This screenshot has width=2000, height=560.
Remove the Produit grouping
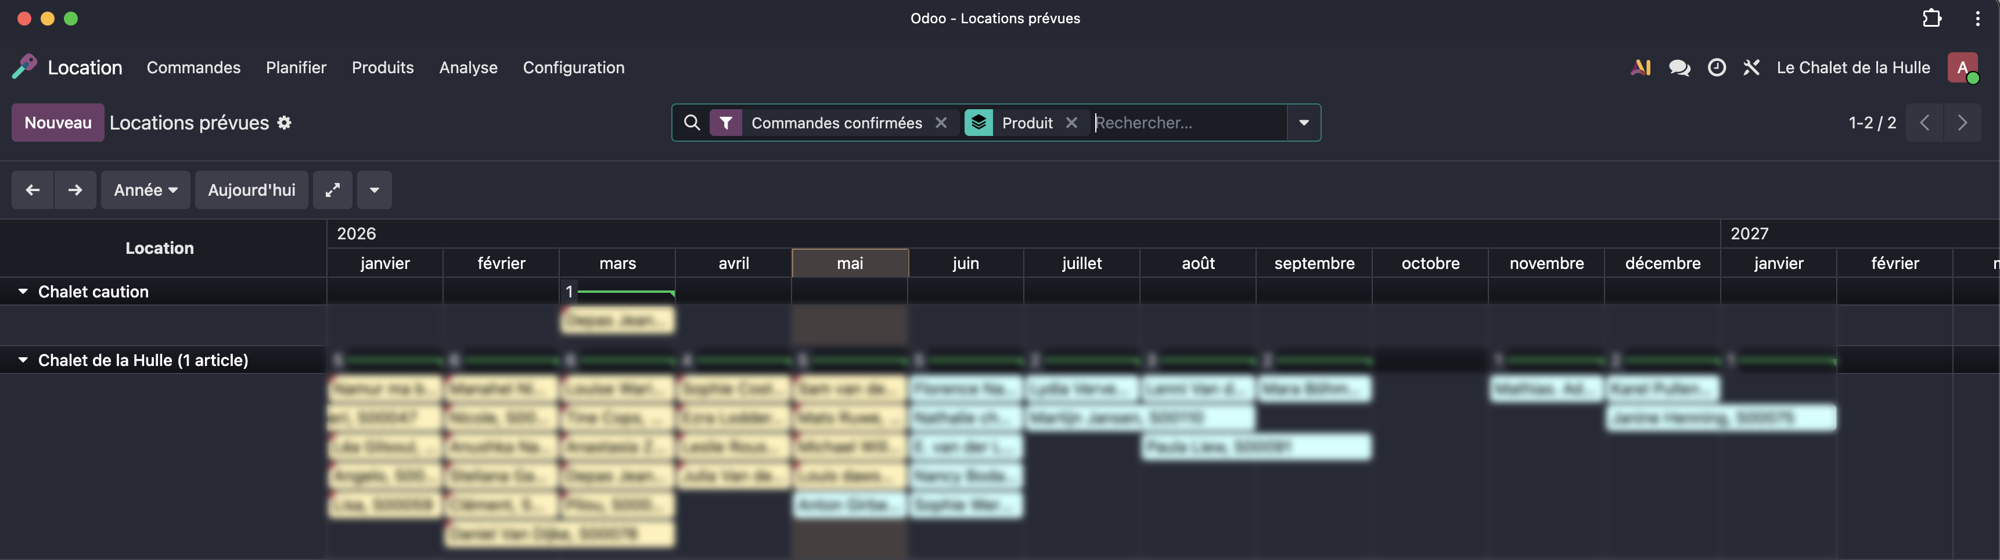[1071, 123]
